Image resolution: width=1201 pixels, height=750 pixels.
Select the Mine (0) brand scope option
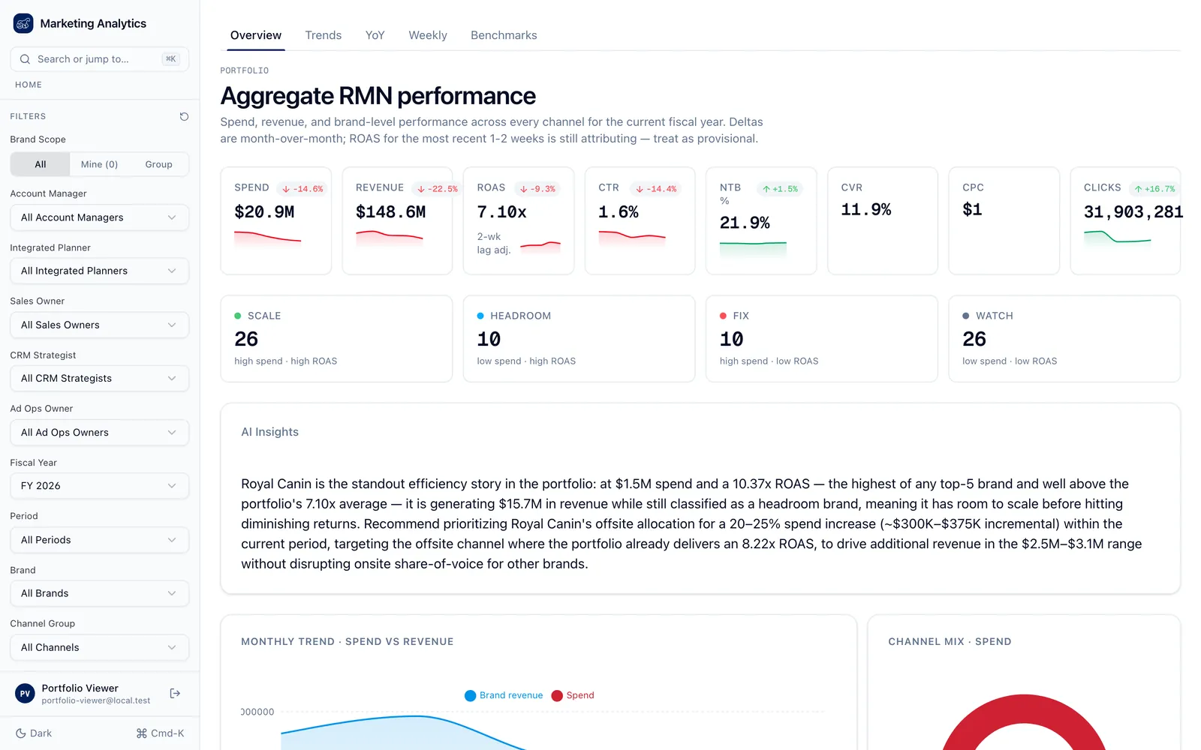99,164
